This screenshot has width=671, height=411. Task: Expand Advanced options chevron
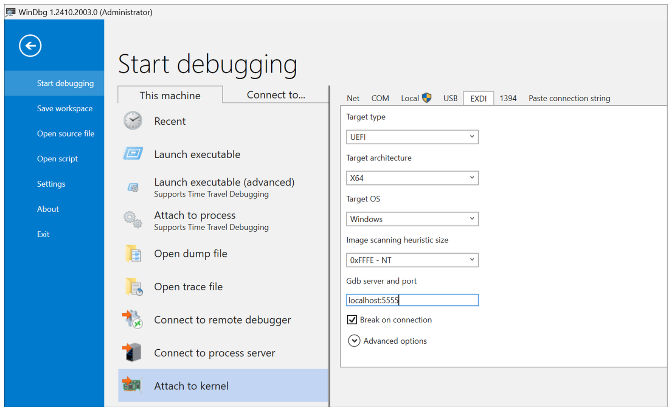(354, 341)
